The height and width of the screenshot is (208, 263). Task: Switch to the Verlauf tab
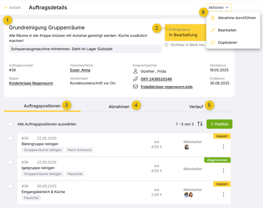[196, 107]
